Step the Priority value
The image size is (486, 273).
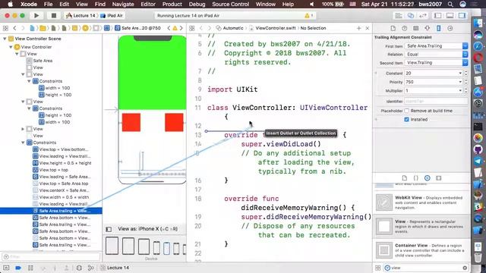[465, 82]
